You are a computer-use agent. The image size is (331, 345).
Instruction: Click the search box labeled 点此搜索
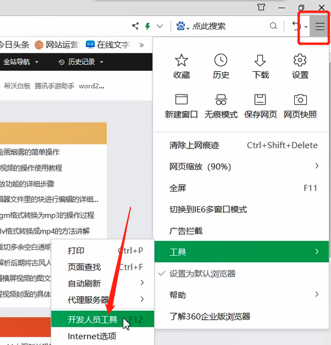coord(209,26)
